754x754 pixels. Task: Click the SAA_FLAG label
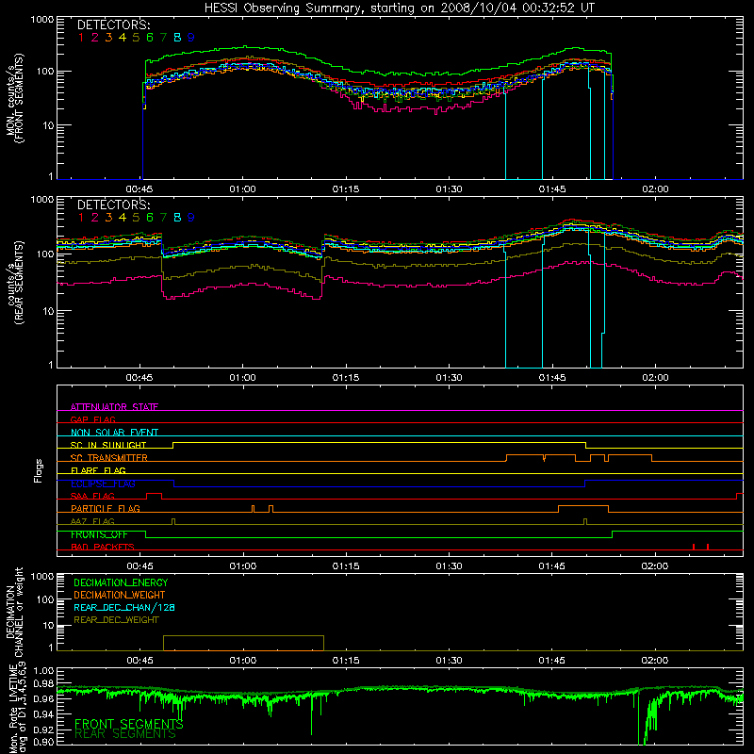click(x=92, y=496)
